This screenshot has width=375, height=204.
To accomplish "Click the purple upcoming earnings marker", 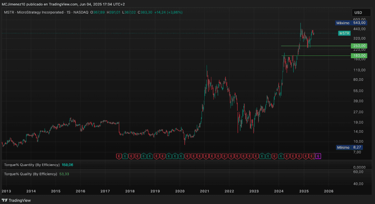I will click(318, 156).
